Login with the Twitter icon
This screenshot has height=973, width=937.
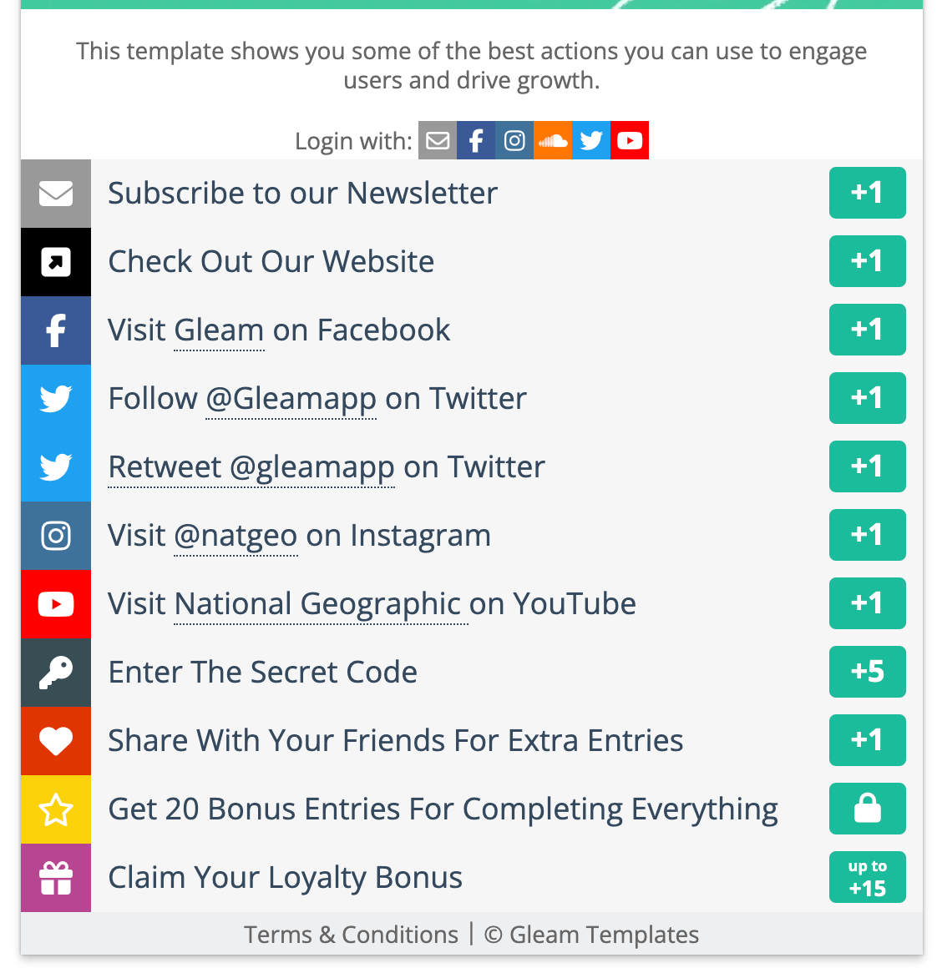tap(591, 140)
